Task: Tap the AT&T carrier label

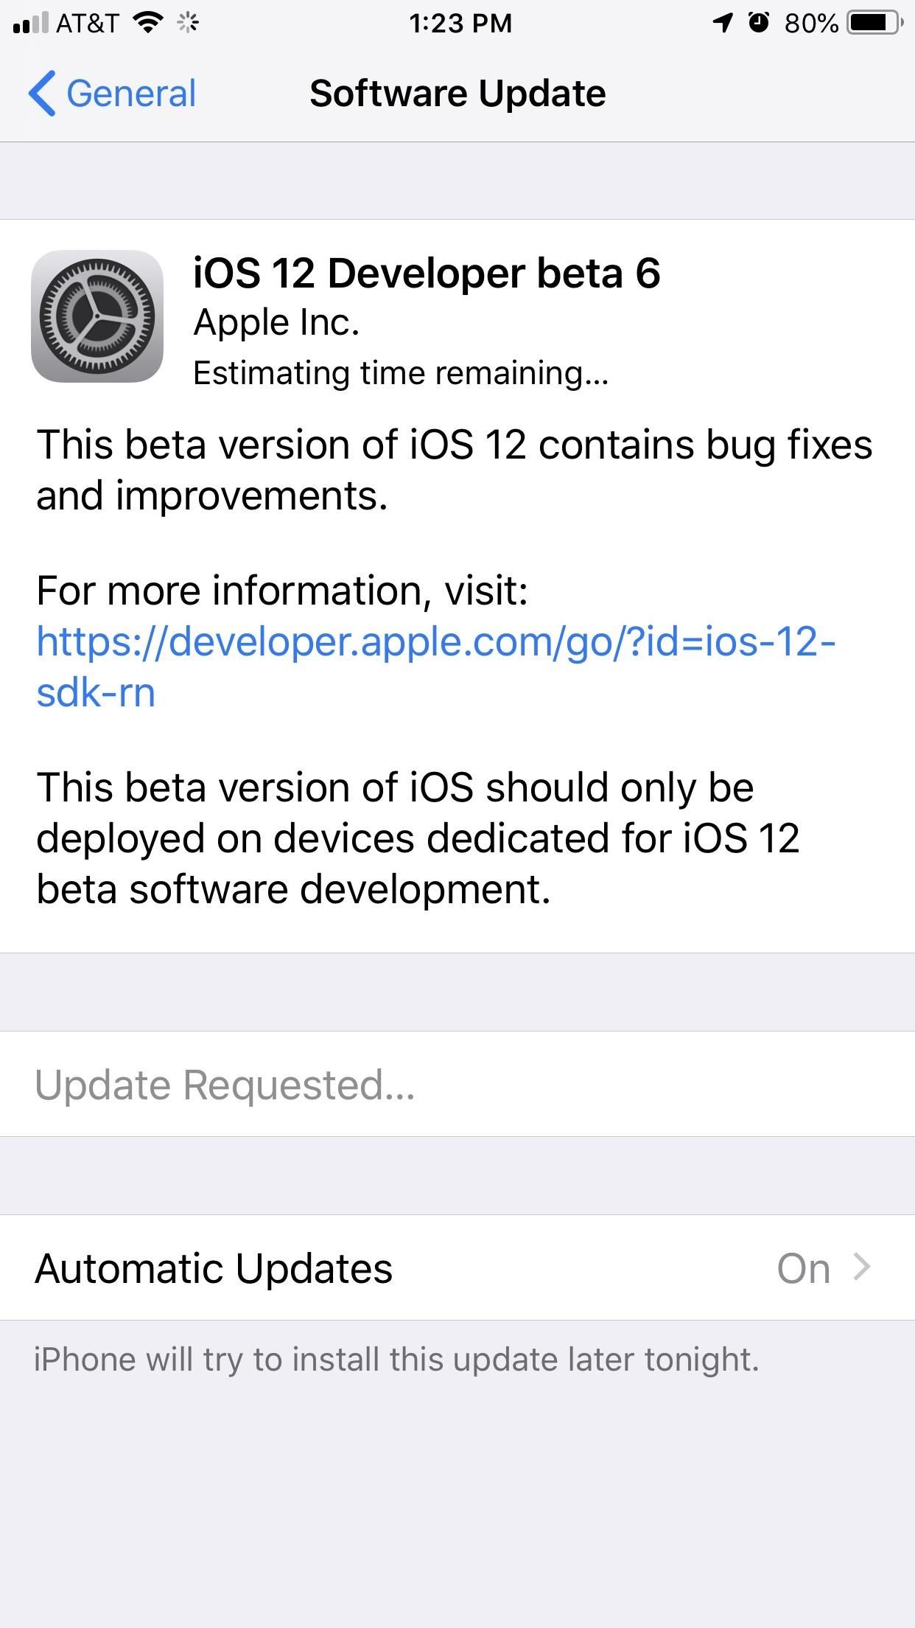Action: [88, 23]
